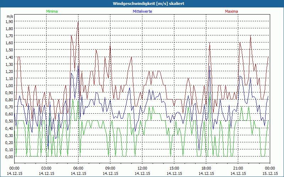Click the "0,80" y-axis value
284x177 pixels.
click(x=9, y=100)
